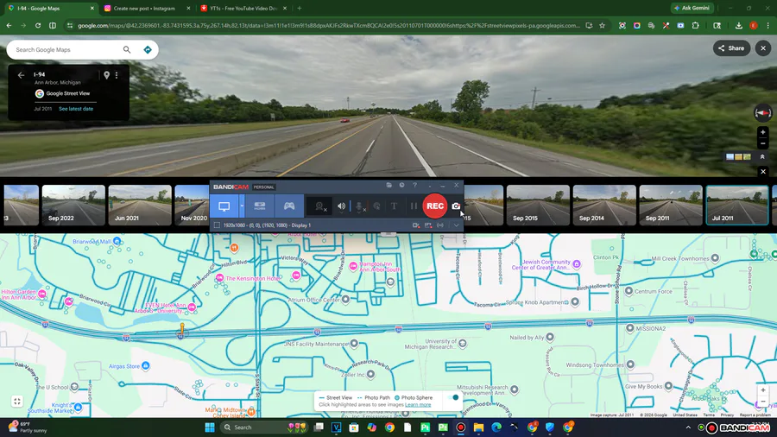Image resolution: width=777 pixels, height=437 pixels.
Task: Click Airgas Store map marker
Action: [145, 365]
